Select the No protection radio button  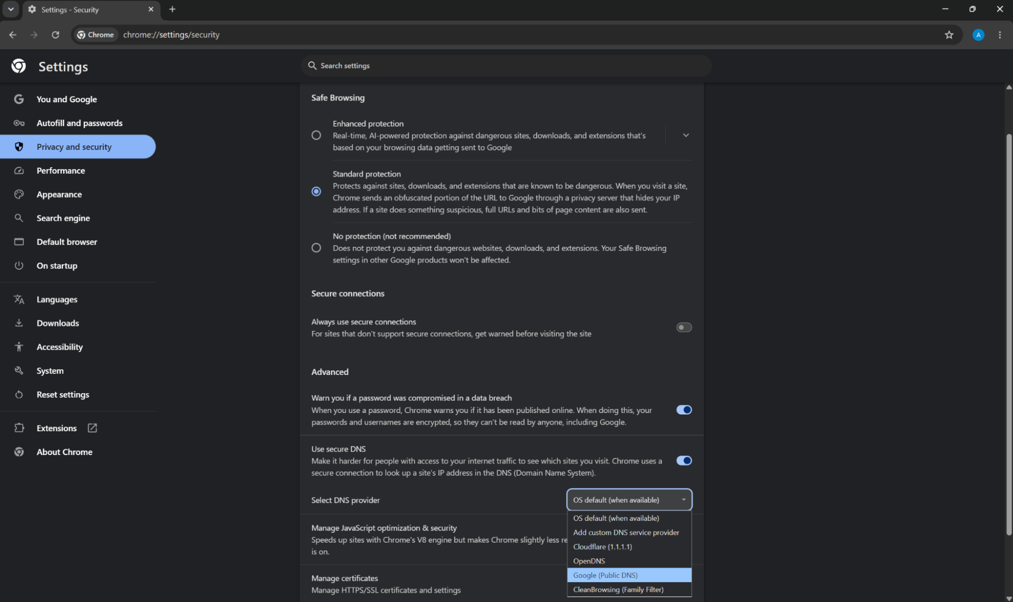316,248
